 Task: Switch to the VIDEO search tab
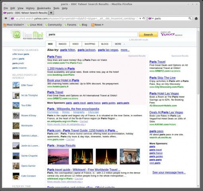point(75,44)
